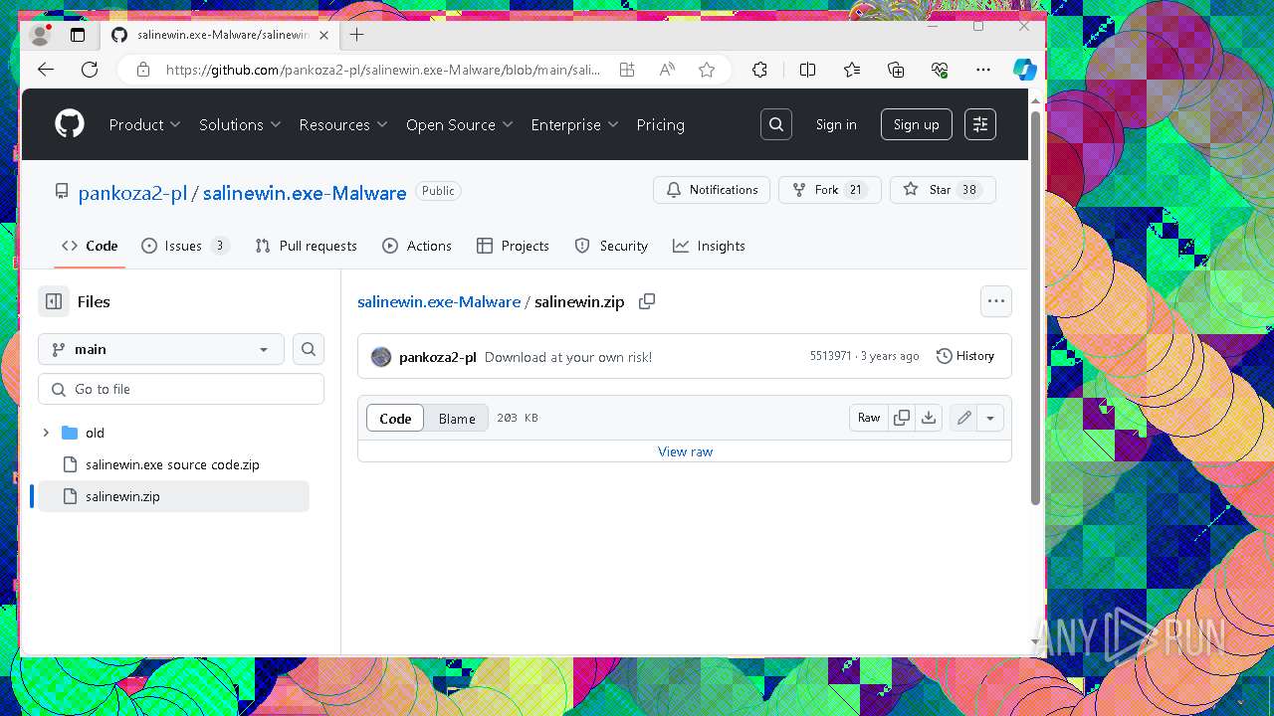The height and width of the screenshot is (716, 1274).
Task: Fork the repository button
Action: pyautogui.click(x=829, y=190)
